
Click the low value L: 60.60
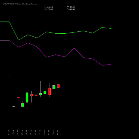click(x=71, y=9)
